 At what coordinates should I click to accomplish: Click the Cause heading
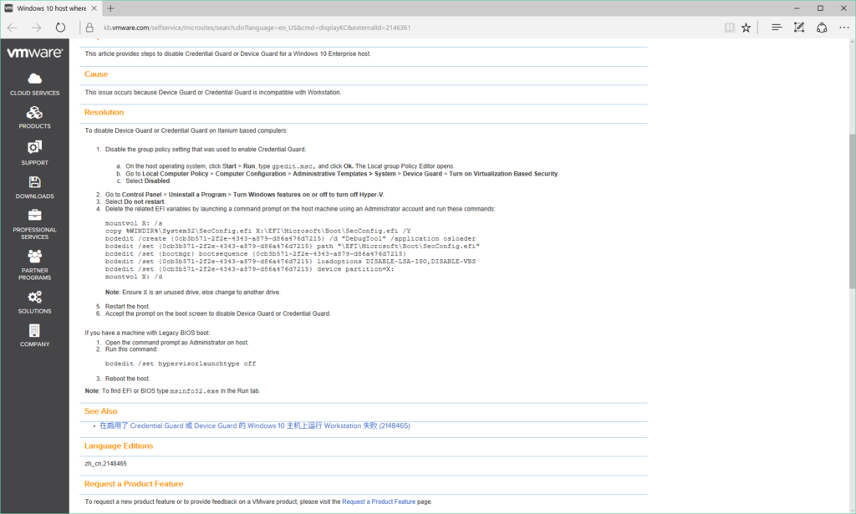point(96,74)
